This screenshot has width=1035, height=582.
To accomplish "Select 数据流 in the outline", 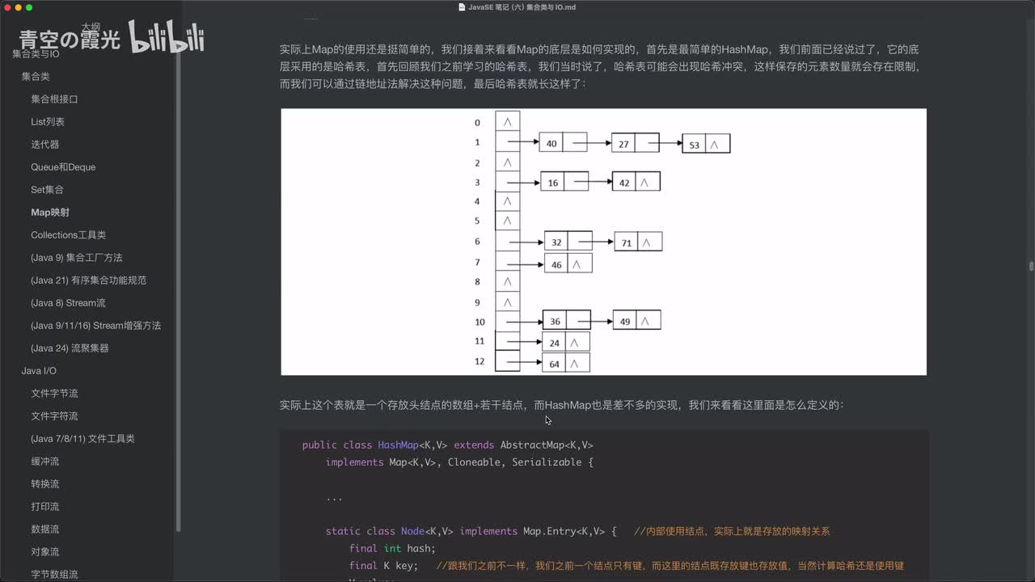I will point(45,529).
